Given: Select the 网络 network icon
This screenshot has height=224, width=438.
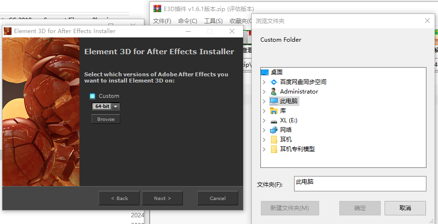Looking at the screenshot, I should pyautogui.click(x=274, y=130).
